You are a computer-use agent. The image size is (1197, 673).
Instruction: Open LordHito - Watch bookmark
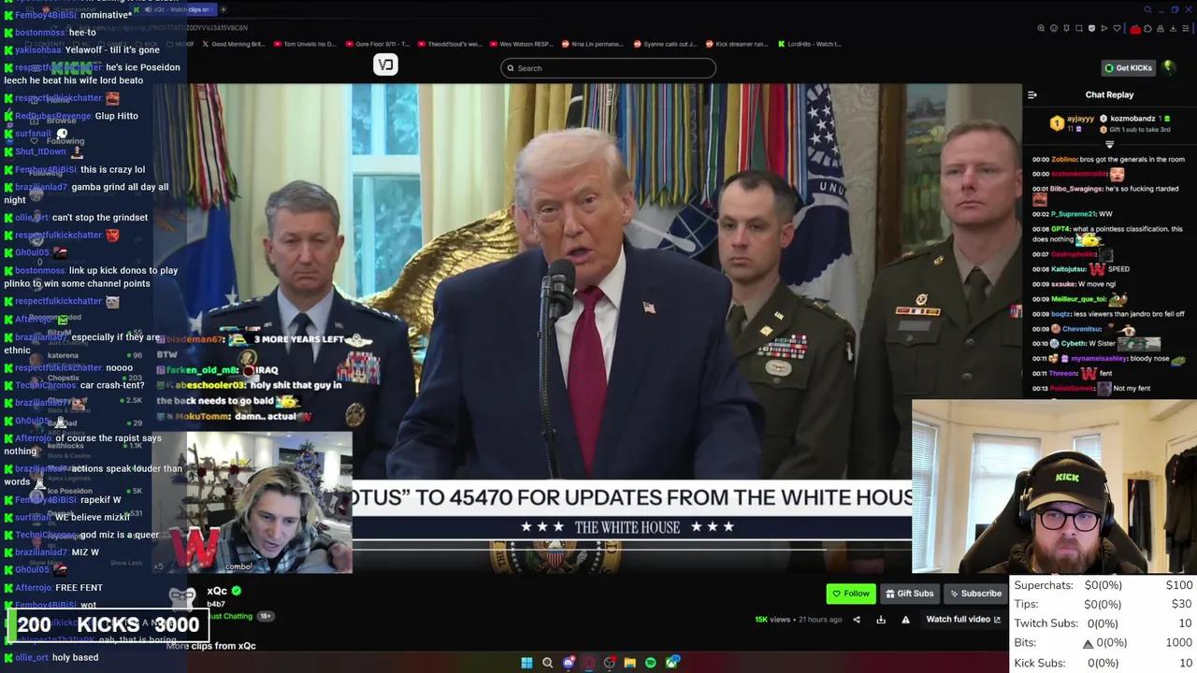pyautogui.click(x=808, y=44)
